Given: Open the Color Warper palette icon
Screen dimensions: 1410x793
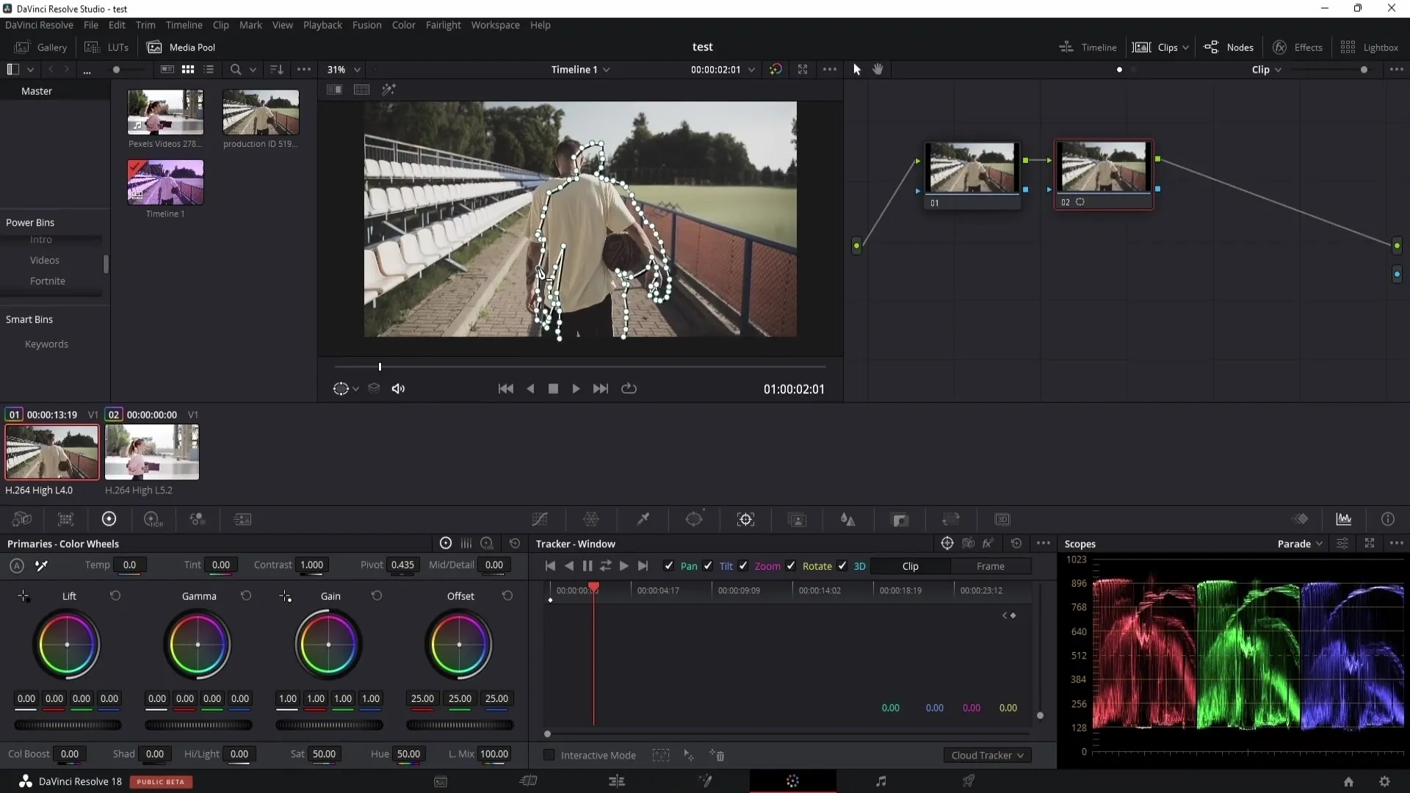Looking at the screenshot, I should 591,519.
